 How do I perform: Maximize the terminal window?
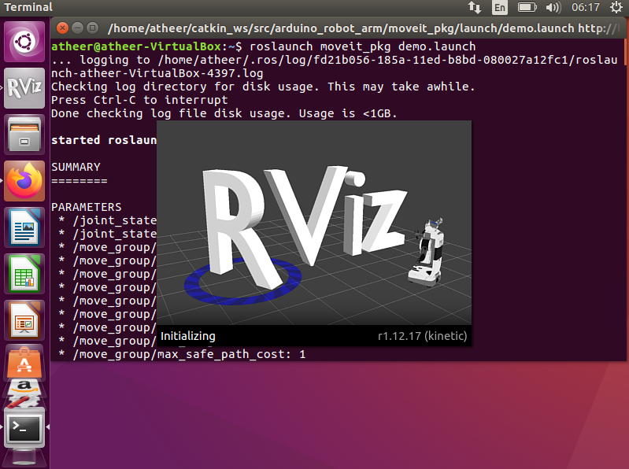(93, 28)
